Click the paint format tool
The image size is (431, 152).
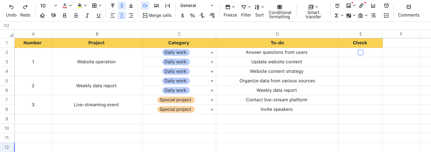53,15
